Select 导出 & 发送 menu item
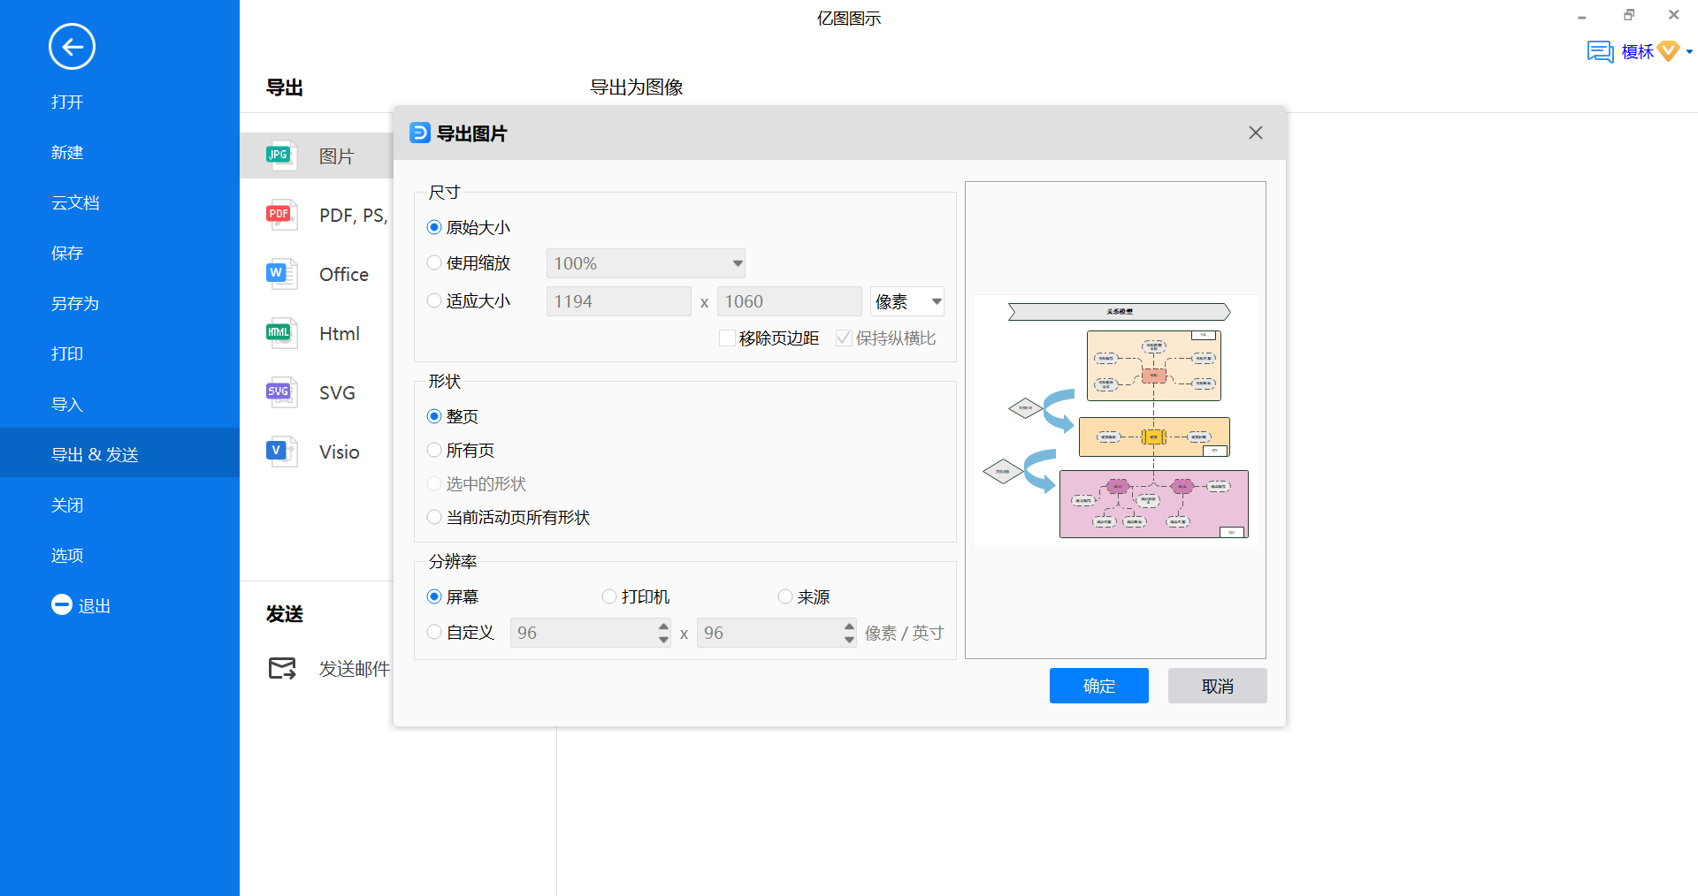Screen dimensions: 1698x896 pos(119,453)
